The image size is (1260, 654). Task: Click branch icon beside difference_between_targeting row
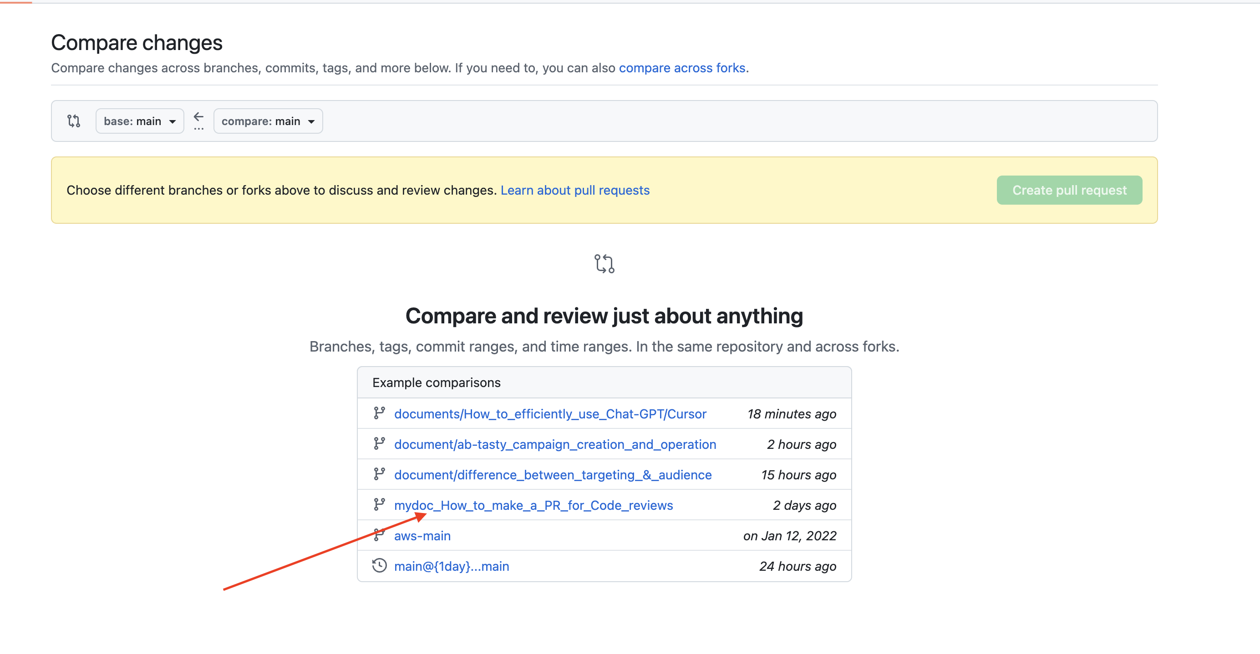click(x=379, y=474)
